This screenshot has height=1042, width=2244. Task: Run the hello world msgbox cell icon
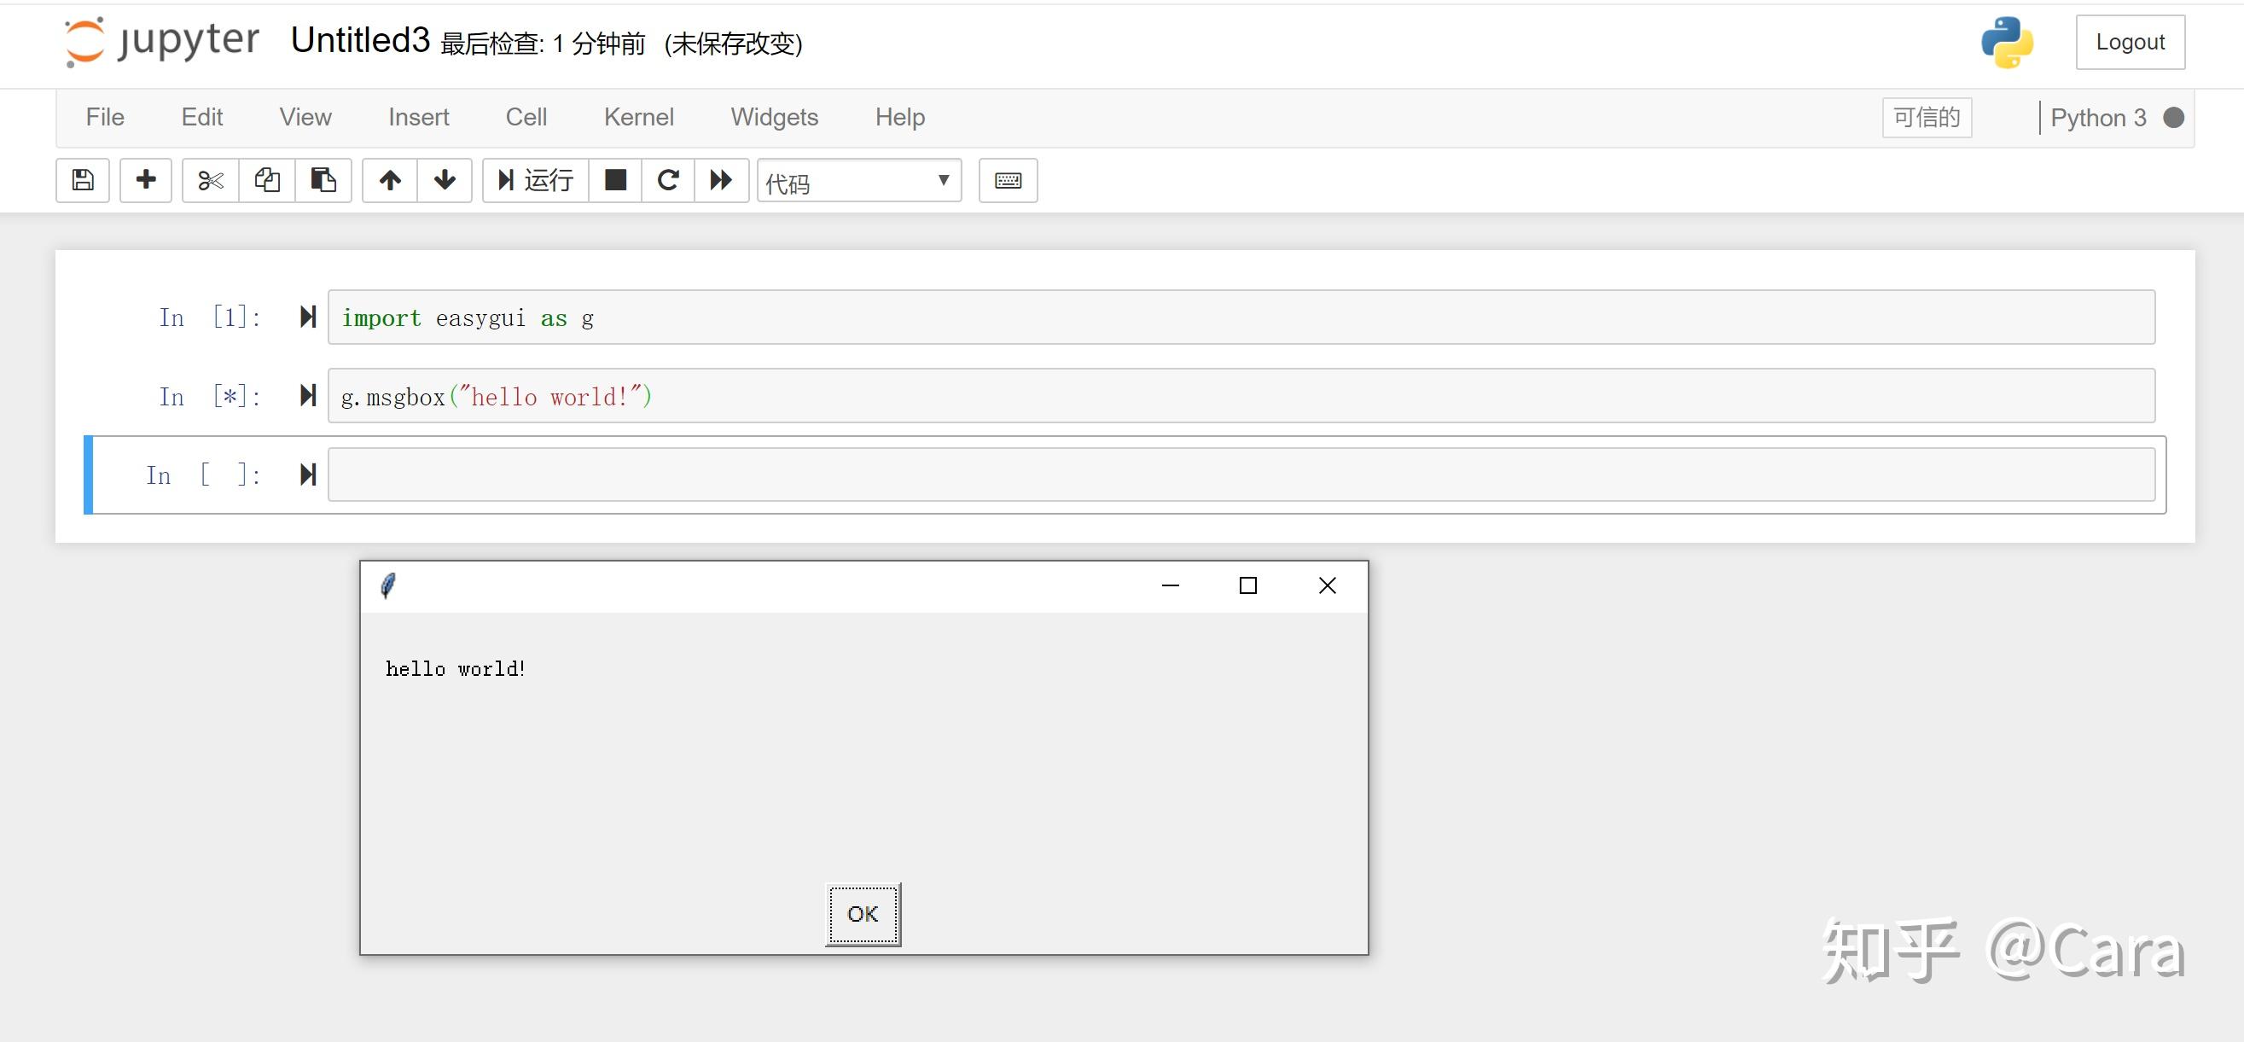(307, 395)
